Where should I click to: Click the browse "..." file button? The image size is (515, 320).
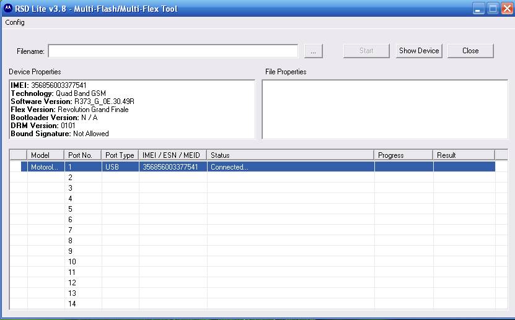tap(314, 51)
